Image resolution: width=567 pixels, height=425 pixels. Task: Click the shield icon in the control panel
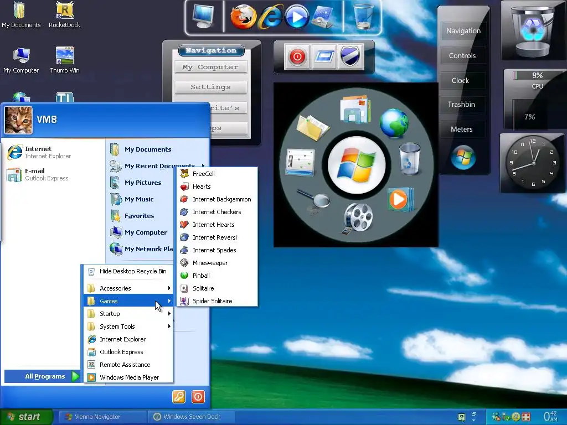[350, 56]
